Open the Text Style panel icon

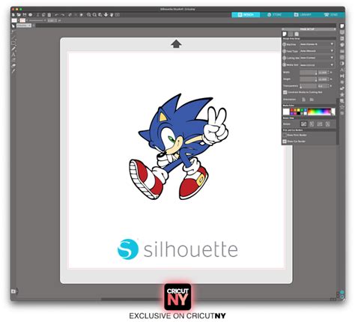[x=342, y=70]
